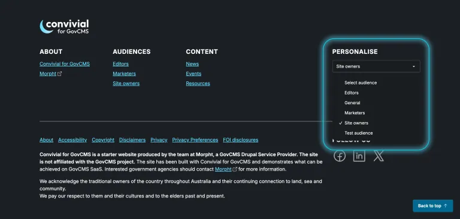Choose Marketers option in Personalise dropdown
This screenshot has height=219, width=460.
coord(355,113)
